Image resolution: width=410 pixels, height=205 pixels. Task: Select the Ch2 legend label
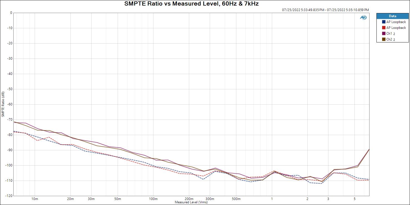coord(391,39)
